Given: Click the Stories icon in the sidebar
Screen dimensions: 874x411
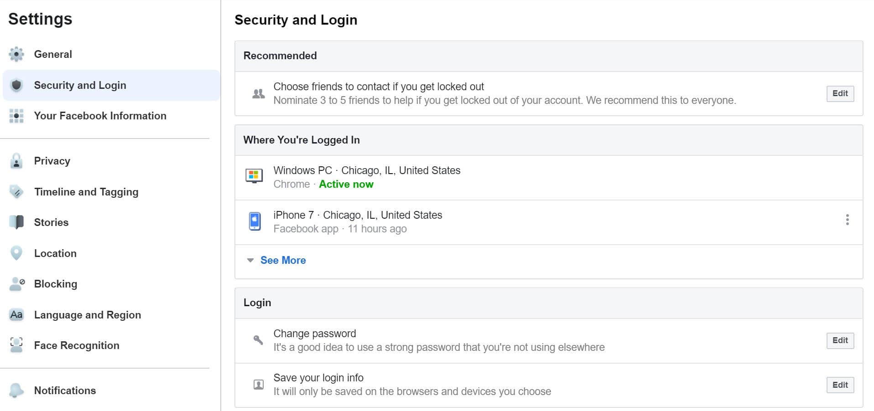Looking at the screenshot, I should [16, 222].
